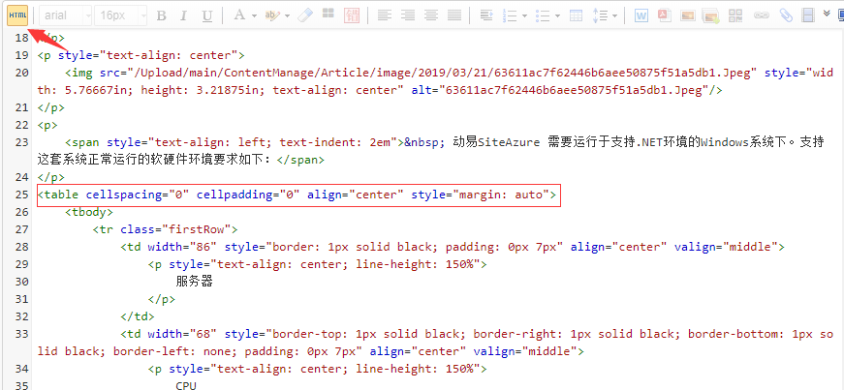The image size is (844, 390).
Task: Expand the line spacing dropdown arrow
Action: tap(614, 15)
